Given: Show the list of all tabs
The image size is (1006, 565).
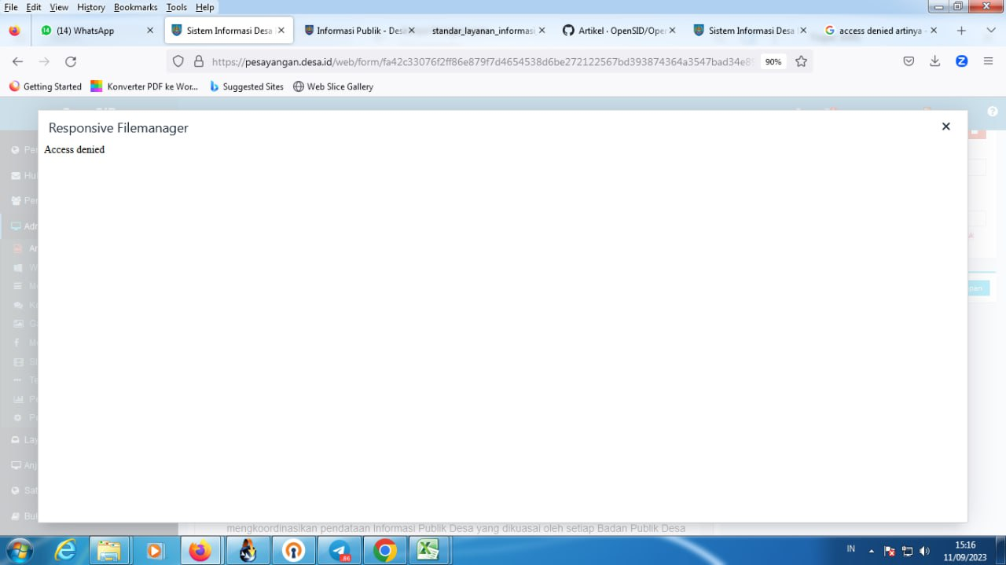Looking at the screenshot, I should pyautogui.click(x=991, y=31).
